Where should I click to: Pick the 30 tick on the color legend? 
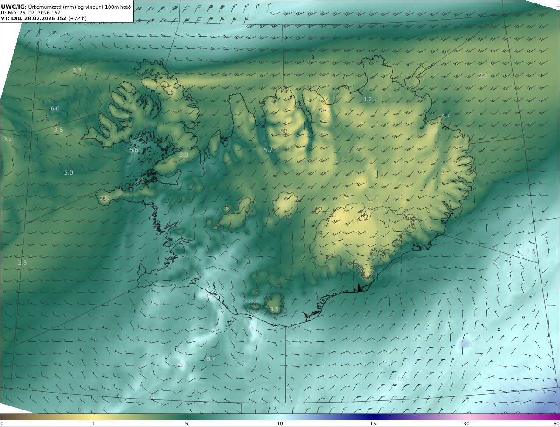pyautogui.click(x=466, y=424)
